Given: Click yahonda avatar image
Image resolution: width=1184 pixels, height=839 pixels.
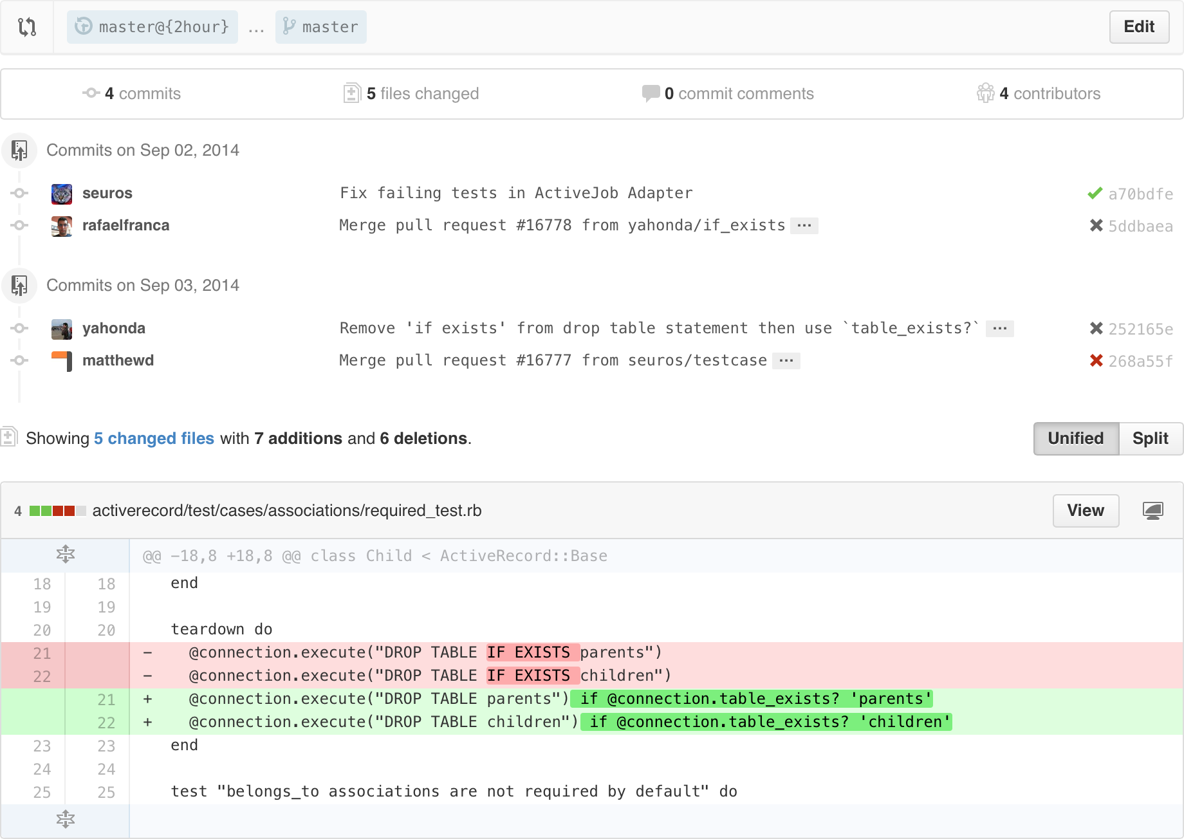Looking at the screenshot, I should click(x=62, y=329).
